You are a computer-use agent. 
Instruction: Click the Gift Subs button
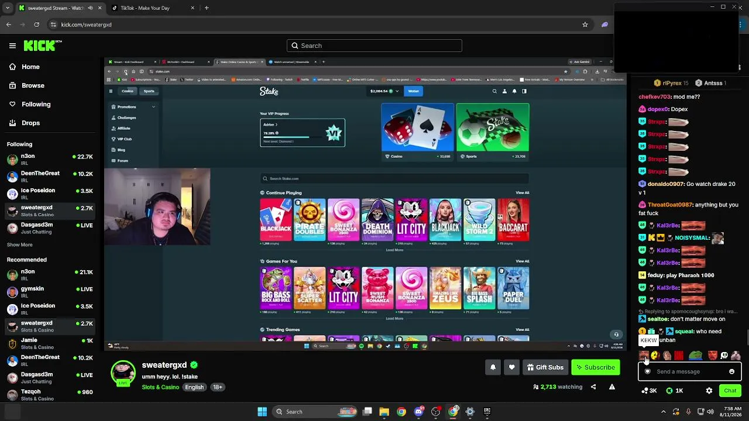tap(545, 367)
